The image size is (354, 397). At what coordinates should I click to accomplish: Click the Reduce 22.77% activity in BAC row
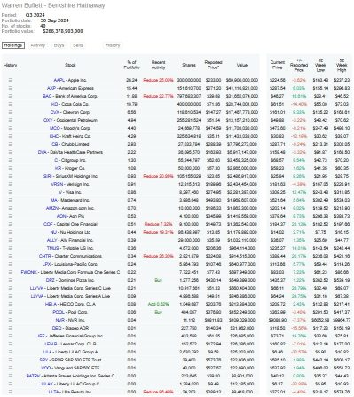coord(158,96)
